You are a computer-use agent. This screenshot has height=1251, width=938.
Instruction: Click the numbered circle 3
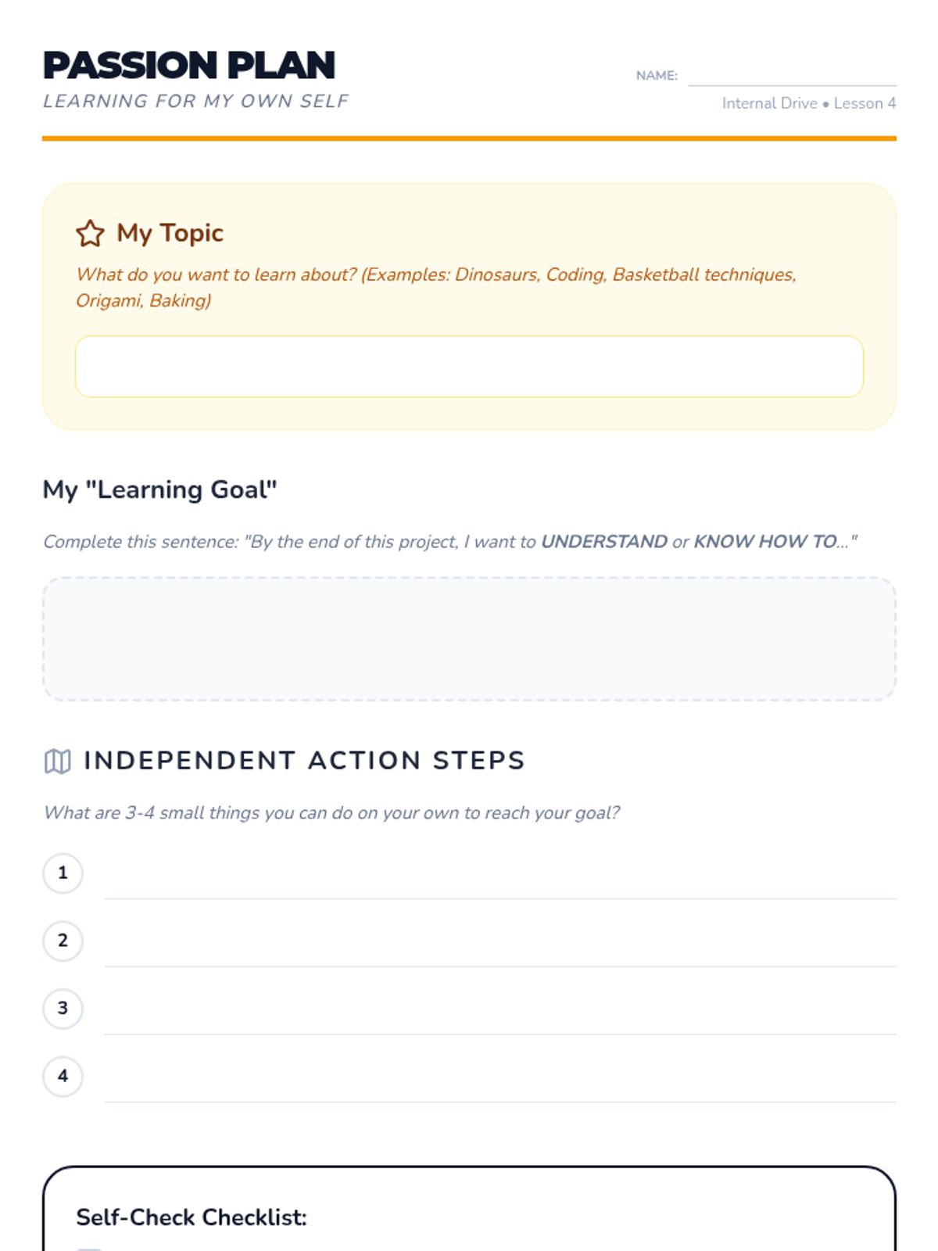coord(63,1009)
